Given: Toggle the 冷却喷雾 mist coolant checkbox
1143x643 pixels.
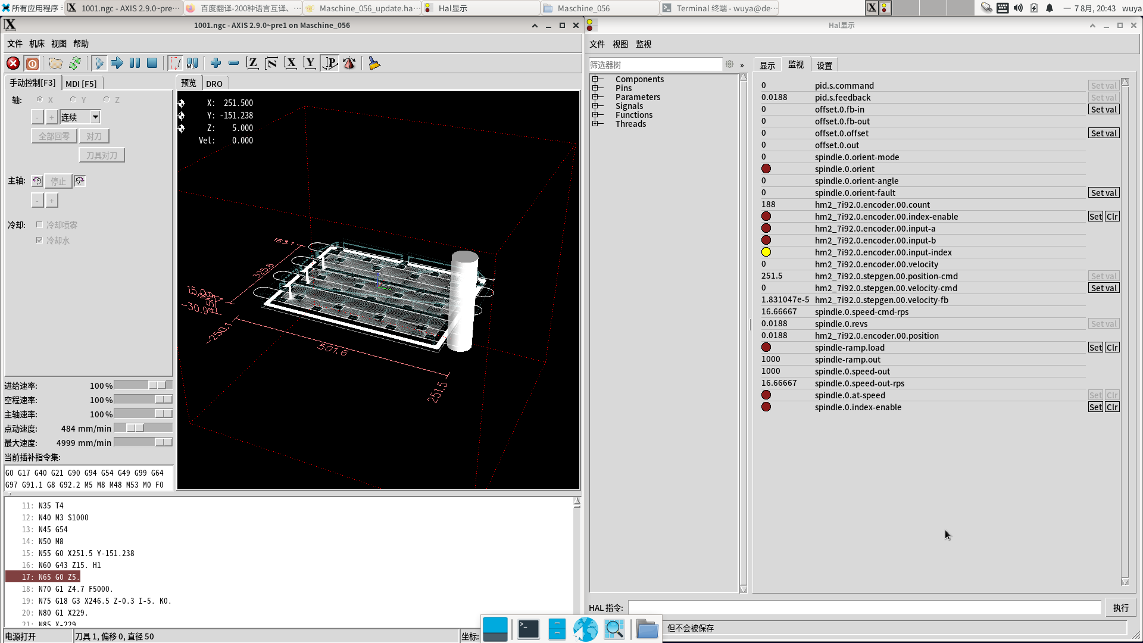Looking at the screenshot, I should (39, 224).
